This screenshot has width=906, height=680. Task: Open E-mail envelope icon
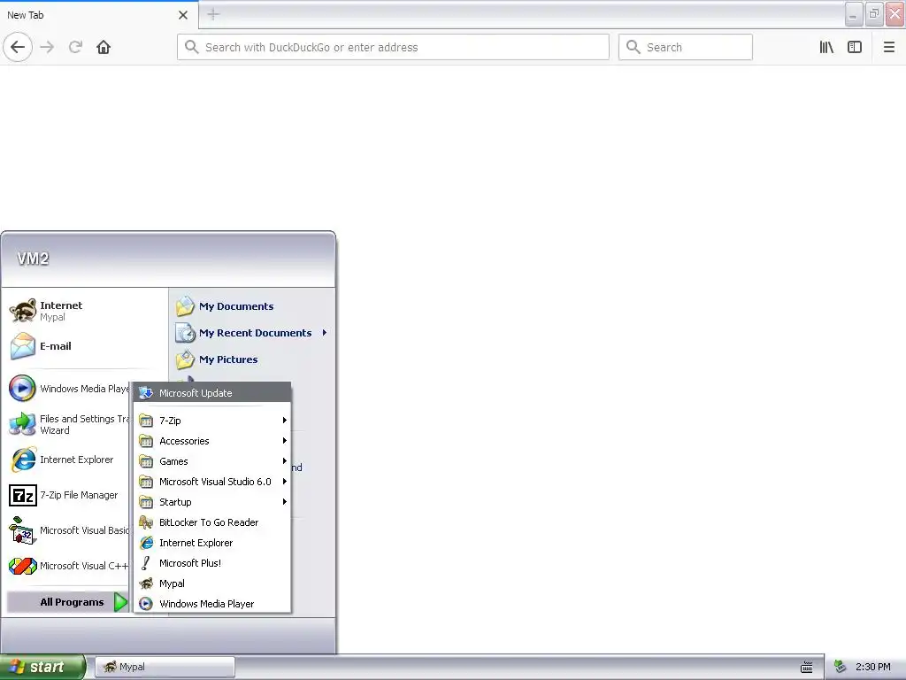tap(23, 346)
